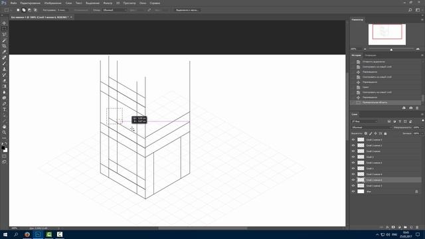Delete current state in History panel

coord(417,108)
